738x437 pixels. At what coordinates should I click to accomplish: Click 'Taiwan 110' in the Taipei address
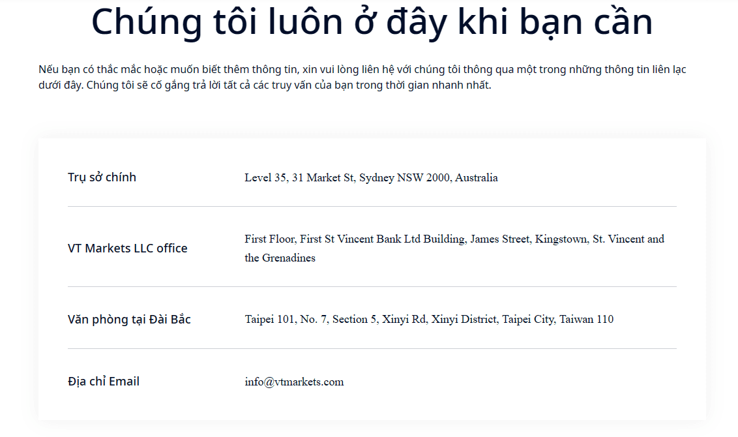tap(587, 320)
